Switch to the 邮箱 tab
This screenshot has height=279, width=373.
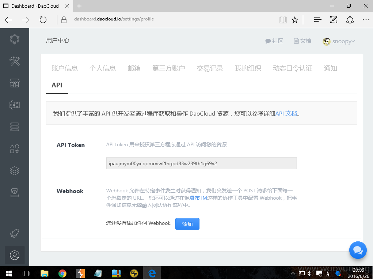pyautogui.click(x=134, y=68)
